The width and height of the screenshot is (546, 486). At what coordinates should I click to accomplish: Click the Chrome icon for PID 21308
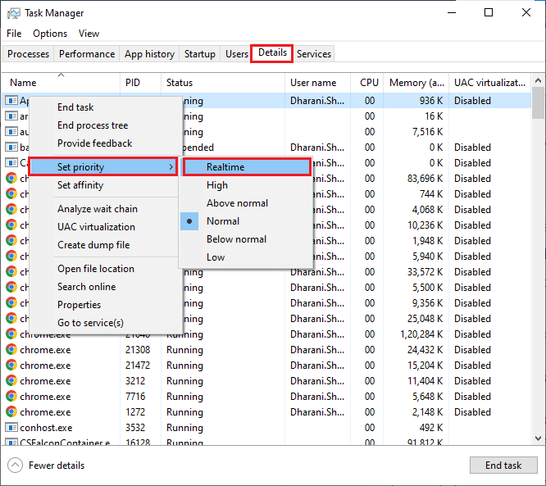point(11,350)
